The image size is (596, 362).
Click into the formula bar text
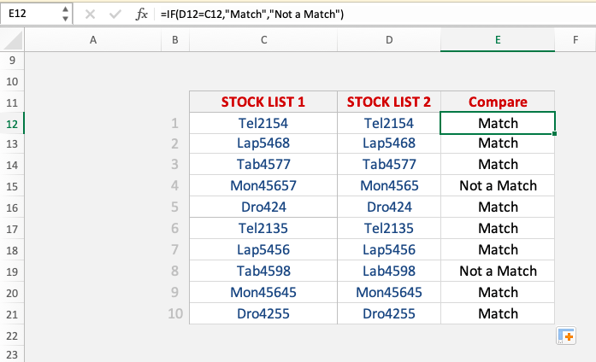coord(252,15)
